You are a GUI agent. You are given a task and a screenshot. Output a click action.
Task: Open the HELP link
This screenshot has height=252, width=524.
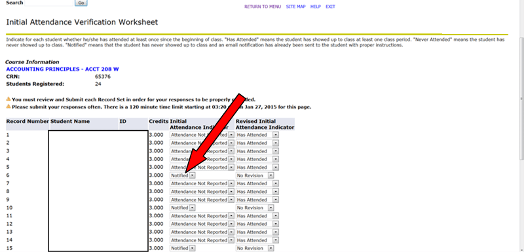click(316, 7)
